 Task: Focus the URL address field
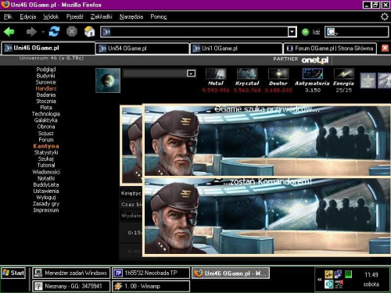pos(195,32)
